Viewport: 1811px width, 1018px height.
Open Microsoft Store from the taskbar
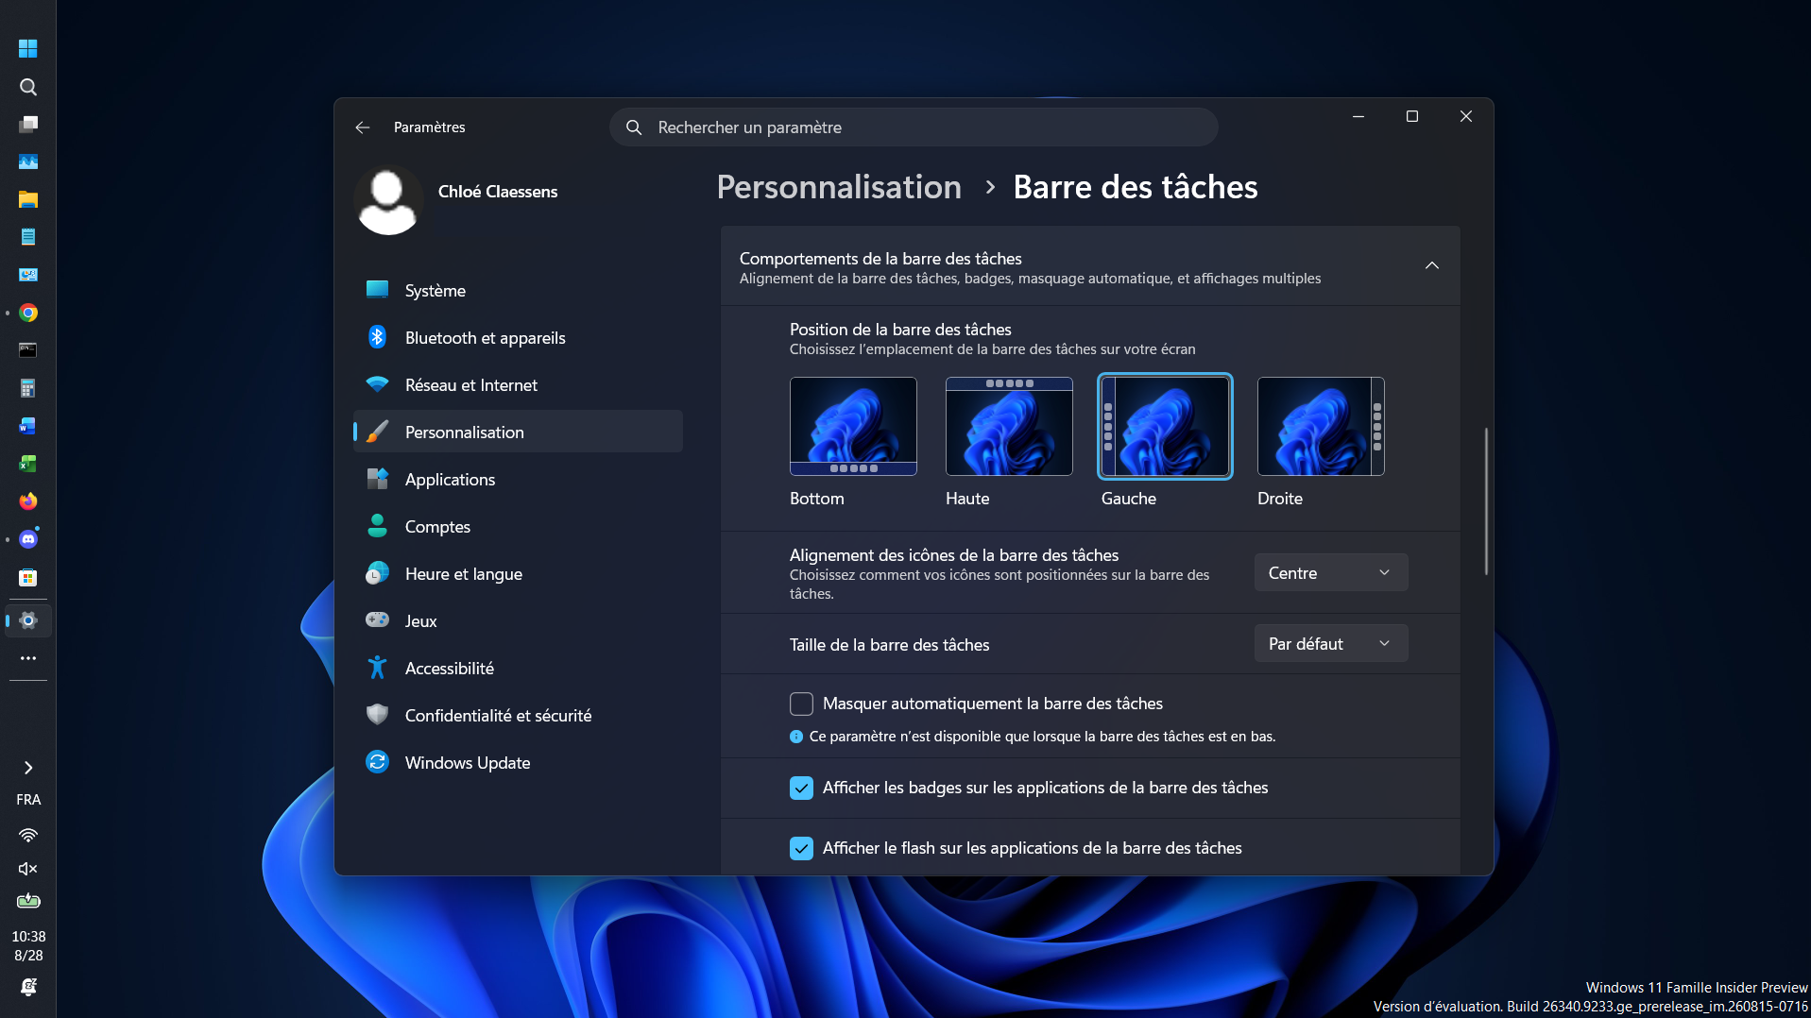[28, 577]
